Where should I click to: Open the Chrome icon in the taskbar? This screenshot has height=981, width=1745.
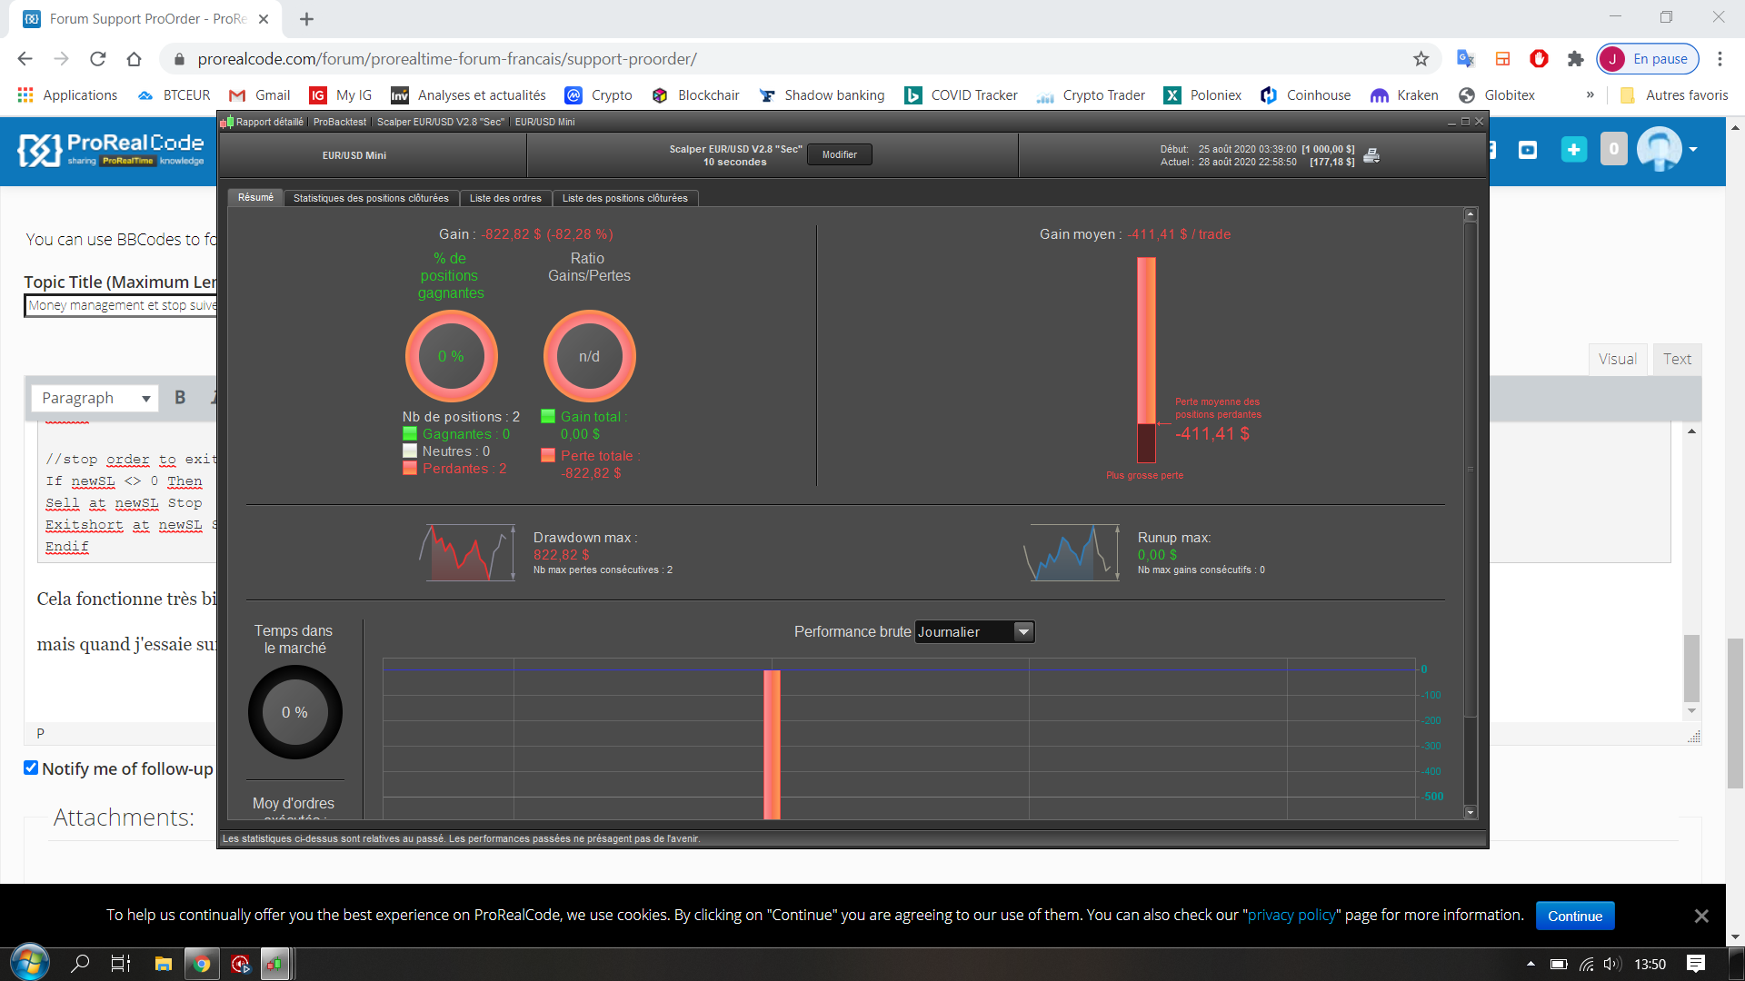coord(202,964)
